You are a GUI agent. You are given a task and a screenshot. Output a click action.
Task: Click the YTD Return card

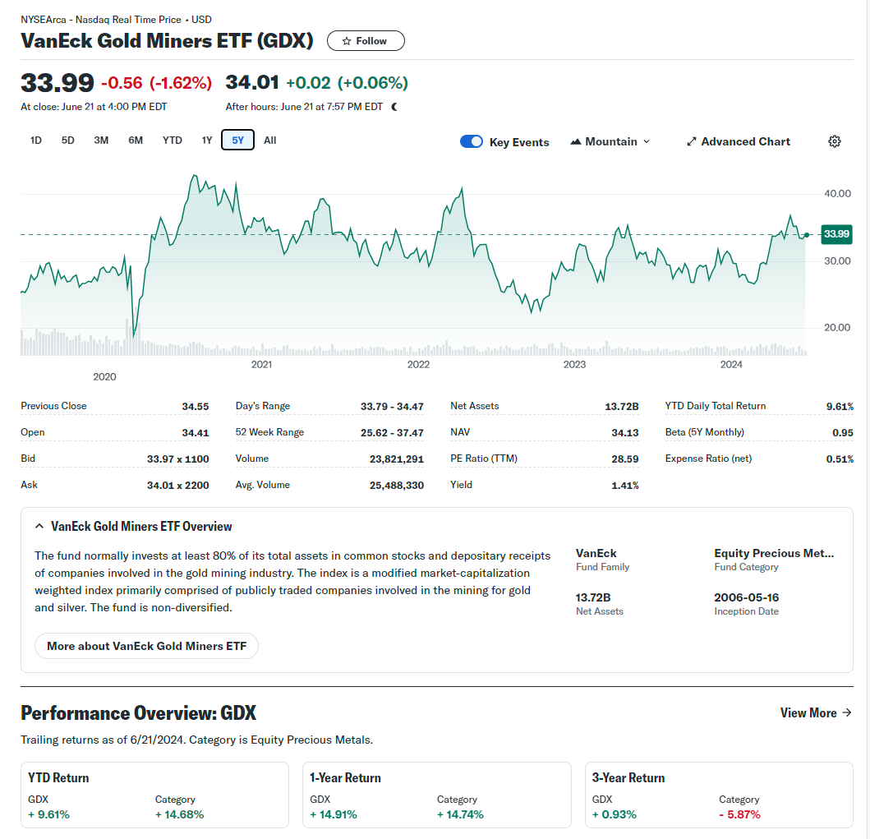coord(154,795)
